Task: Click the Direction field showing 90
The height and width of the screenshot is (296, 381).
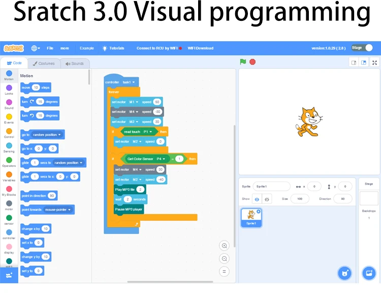Action: pos(343,199)
